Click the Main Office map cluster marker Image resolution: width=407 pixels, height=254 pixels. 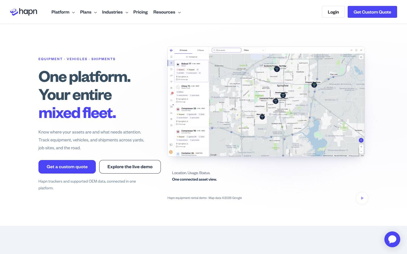(262, 117)
